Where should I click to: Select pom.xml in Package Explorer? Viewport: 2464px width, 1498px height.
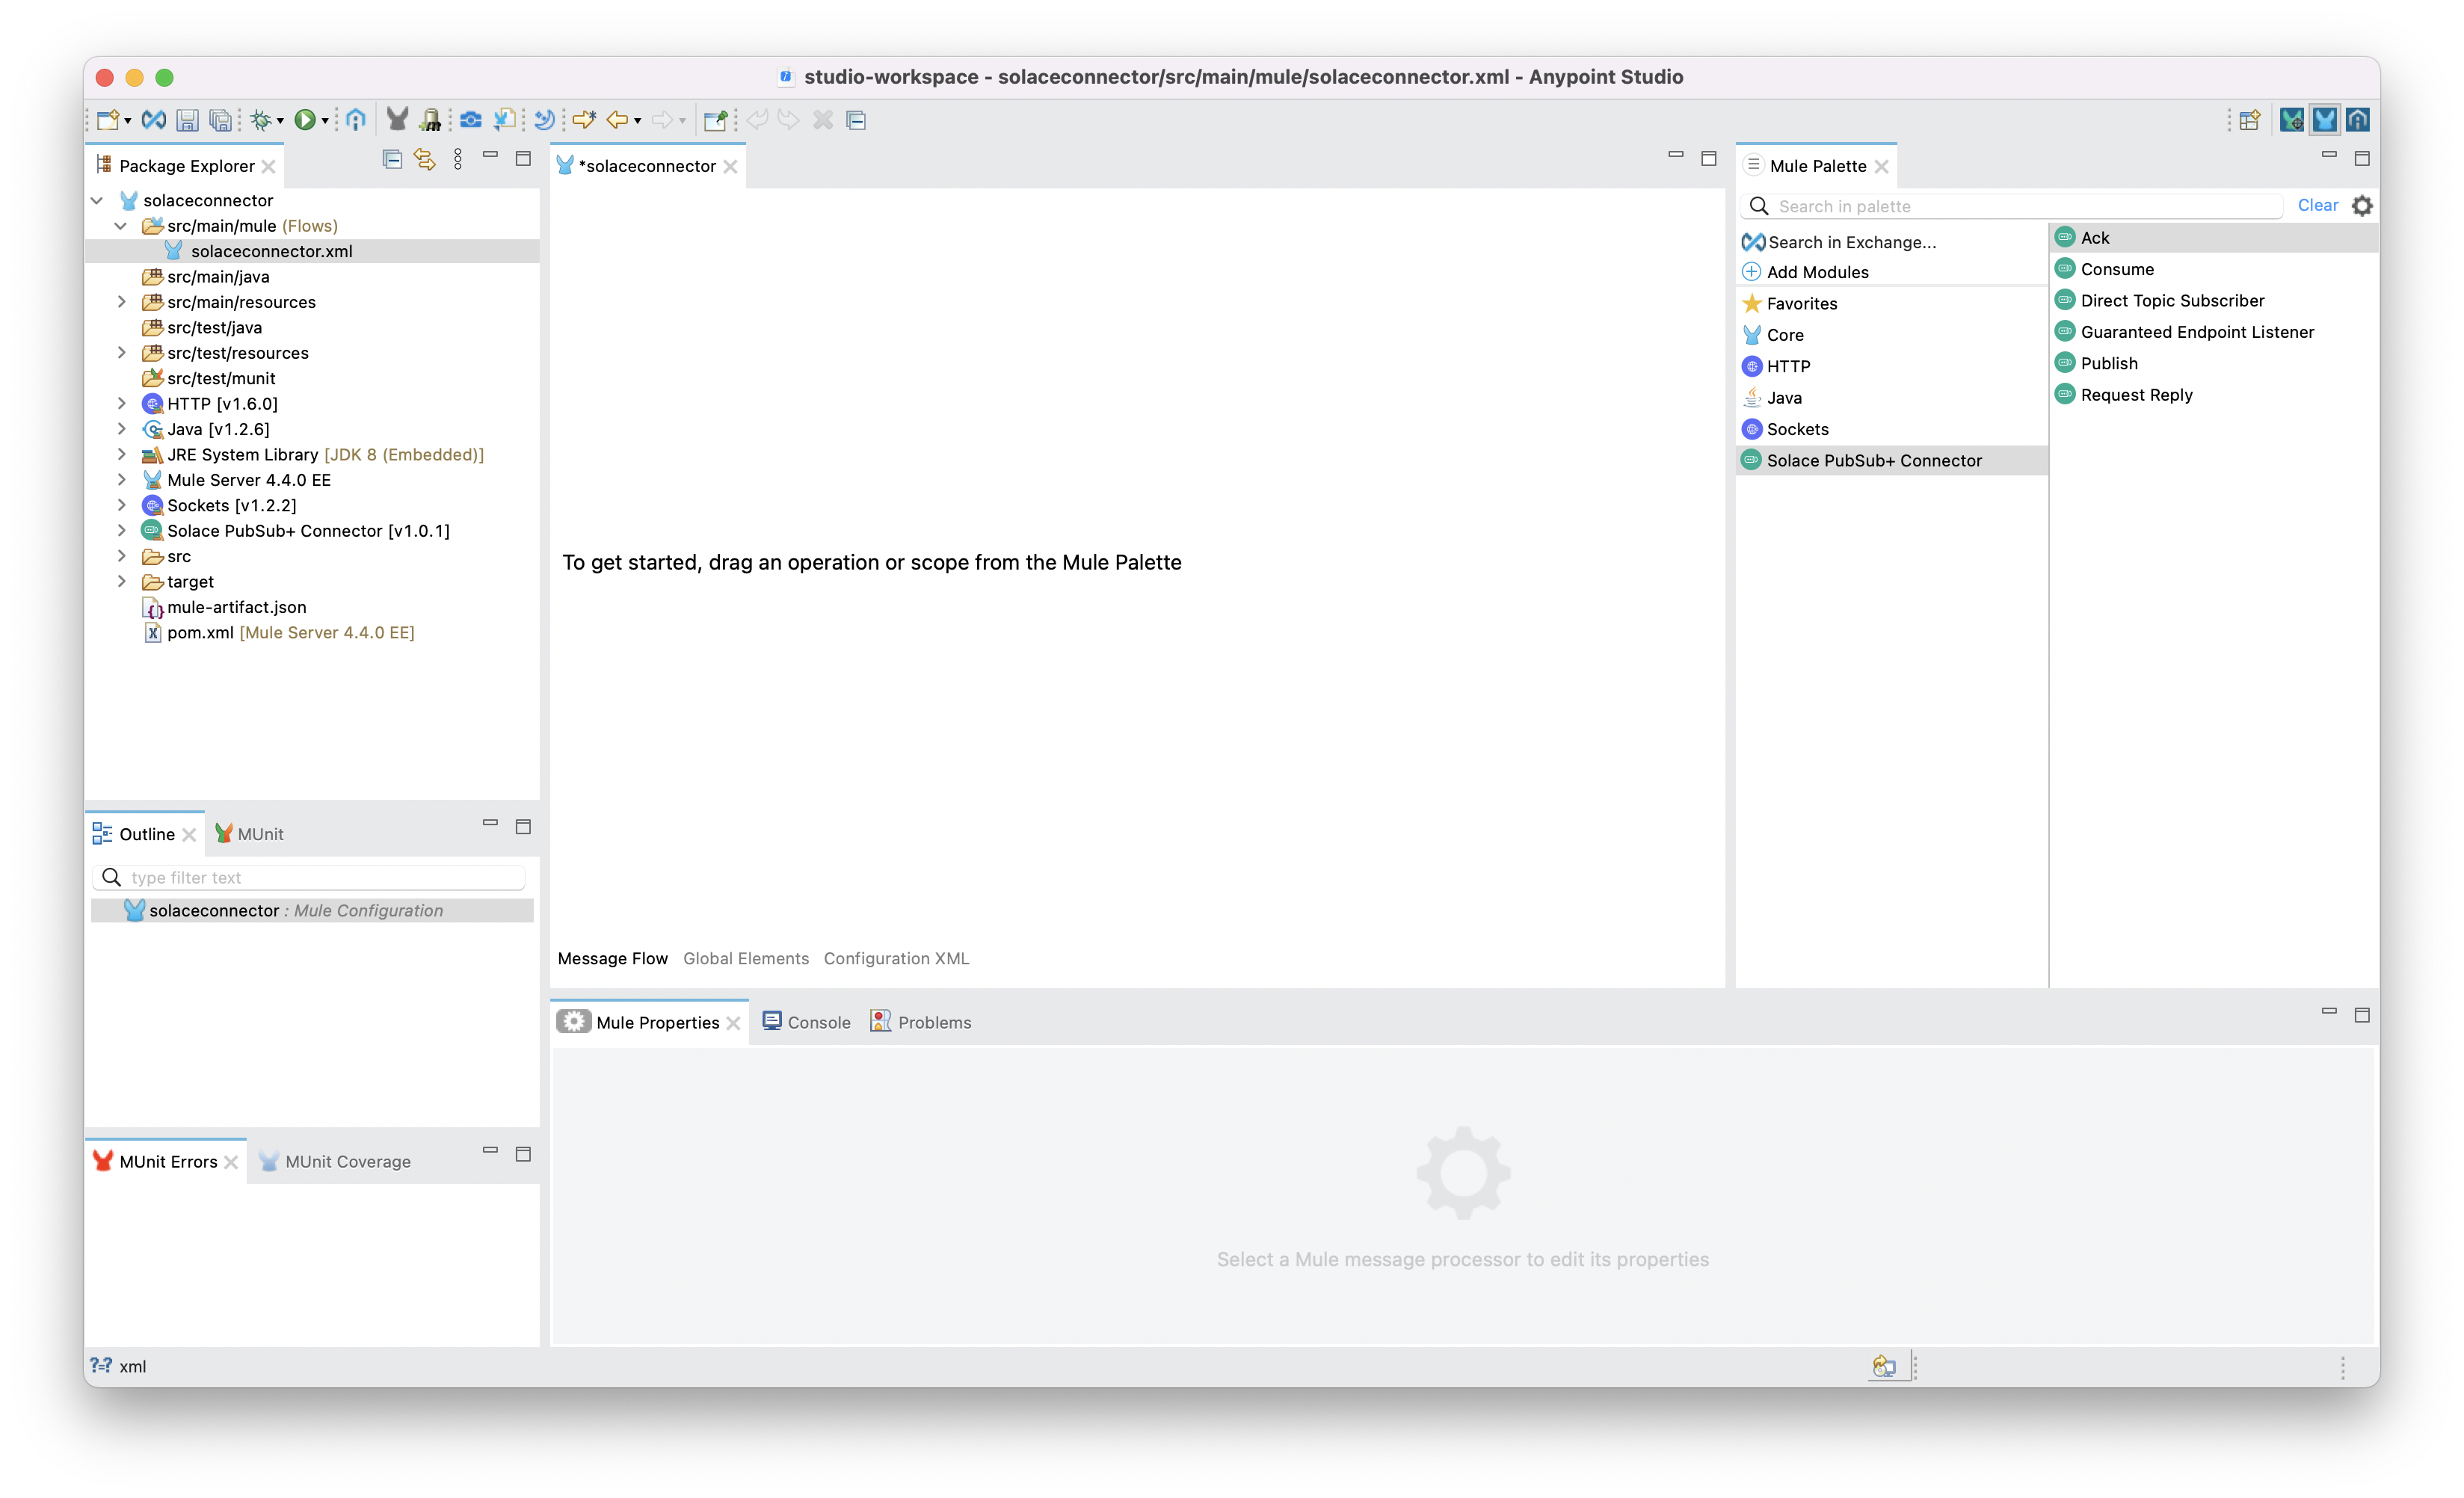pyautogui.click(x=200, y=632)
